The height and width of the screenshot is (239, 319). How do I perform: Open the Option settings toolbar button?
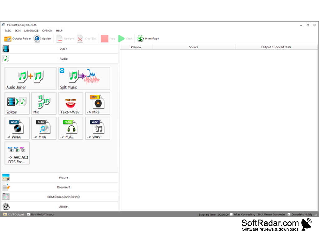[42, 39]
